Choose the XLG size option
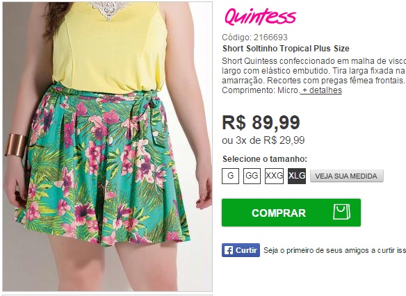This screenshot has height=296, width=406. point(297,176)
